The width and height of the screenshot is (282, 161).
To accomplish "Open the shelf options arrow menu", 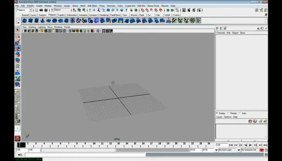I will pos(18,23).
